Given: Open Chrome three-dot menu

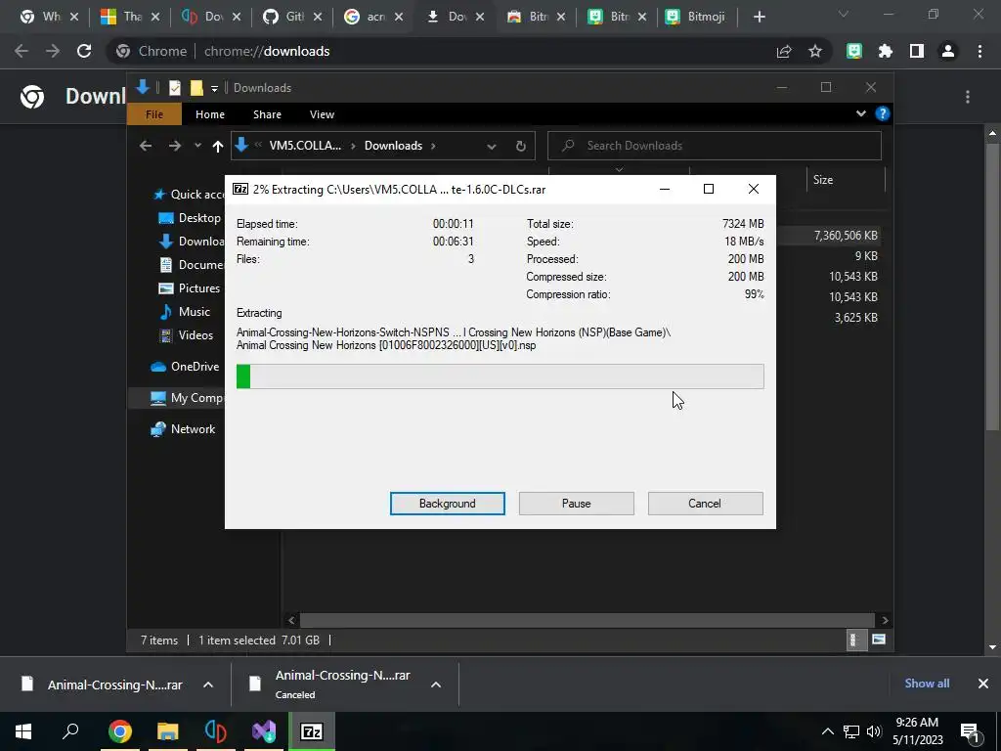Looking at the screenshot, I should pos(979,51).
